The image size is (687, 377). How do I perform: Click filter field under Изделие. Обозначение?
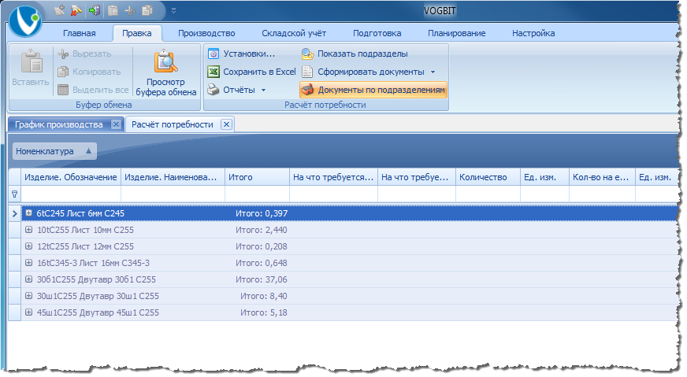pyautogui.click(x=71, y=194)
